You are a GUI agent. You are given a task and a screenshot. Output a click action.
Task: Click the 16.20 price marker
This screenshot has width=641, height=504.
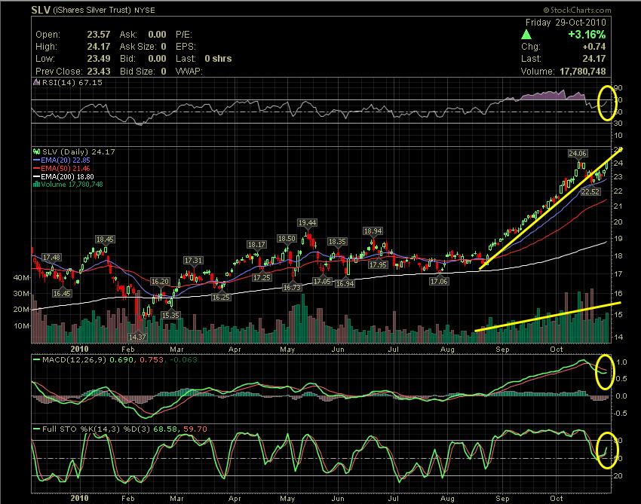[160, 282]
